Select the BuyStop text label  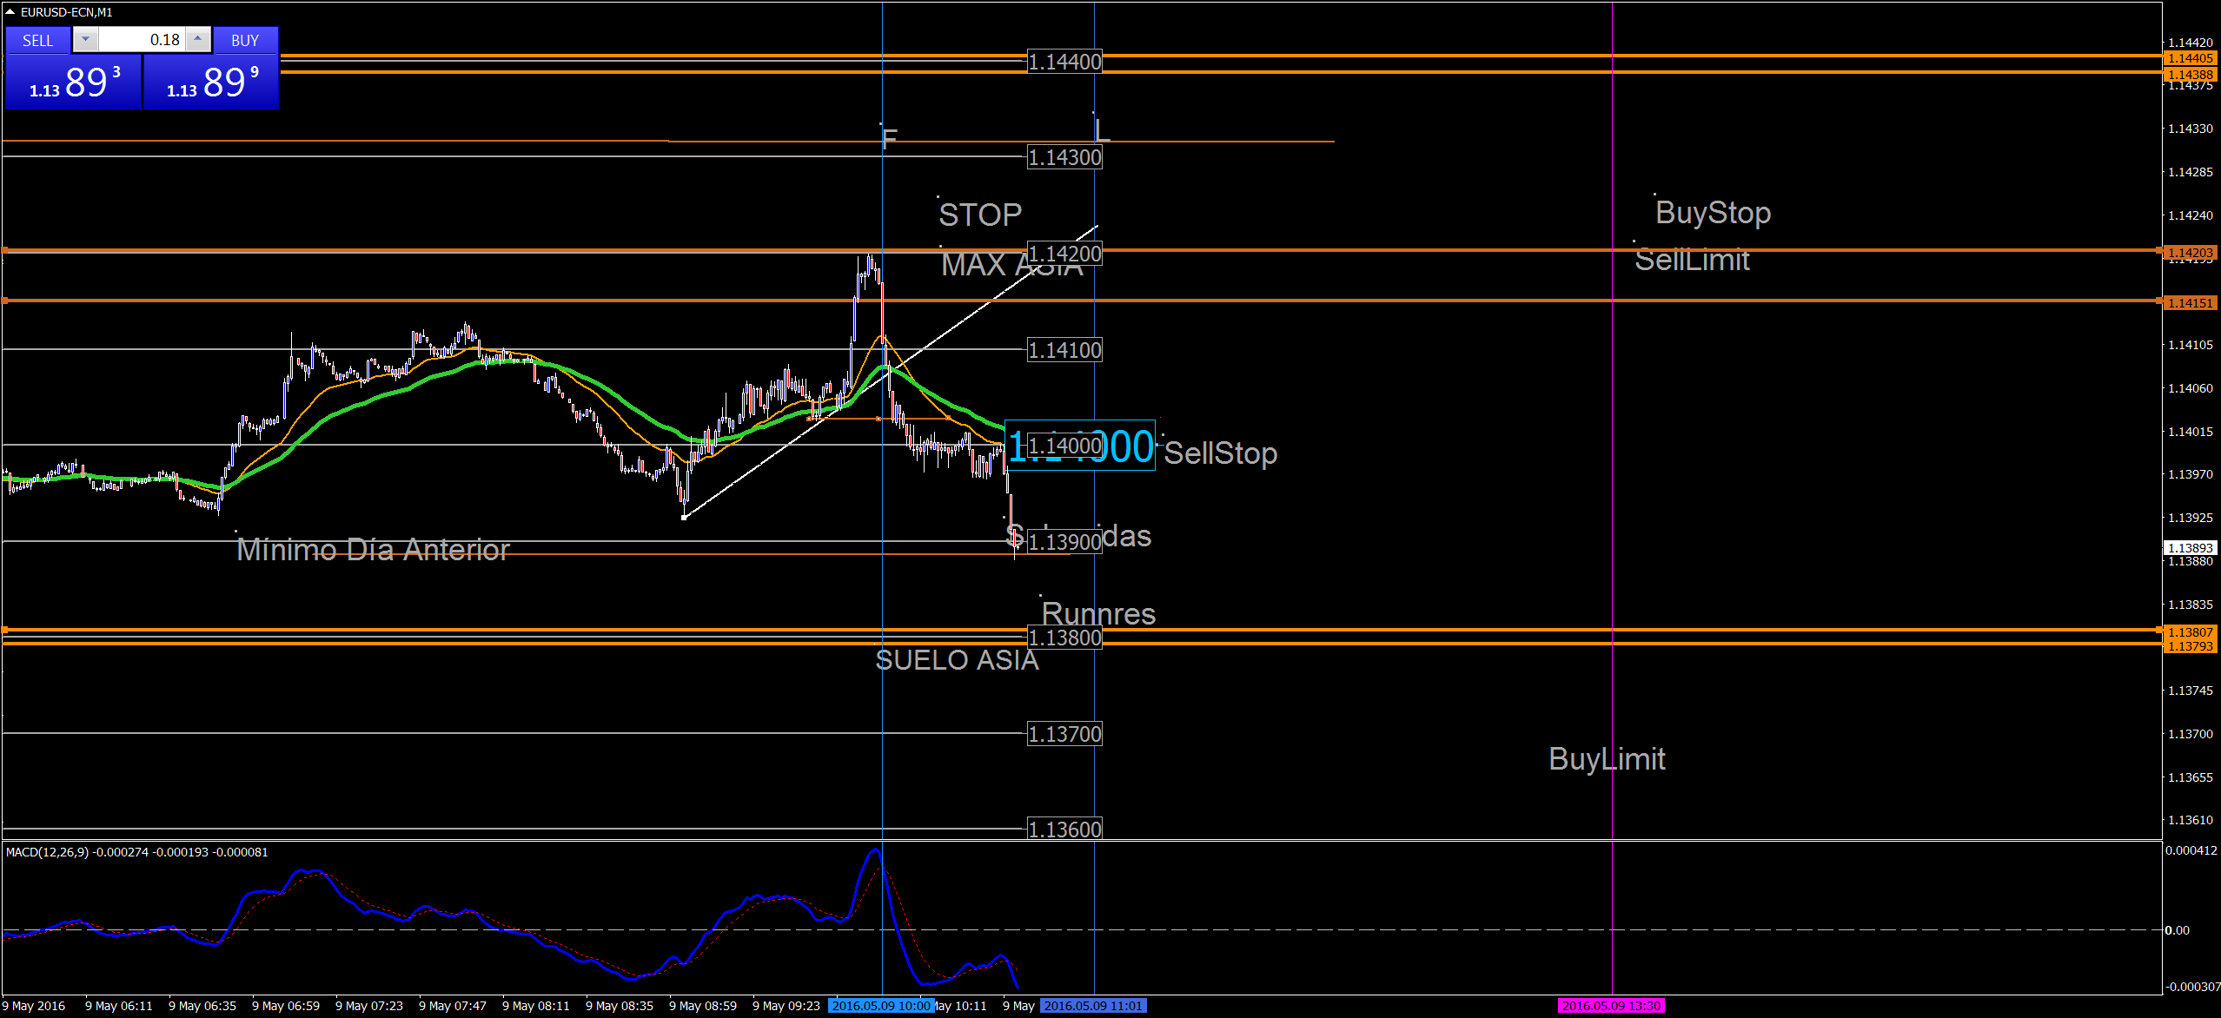1713,213
